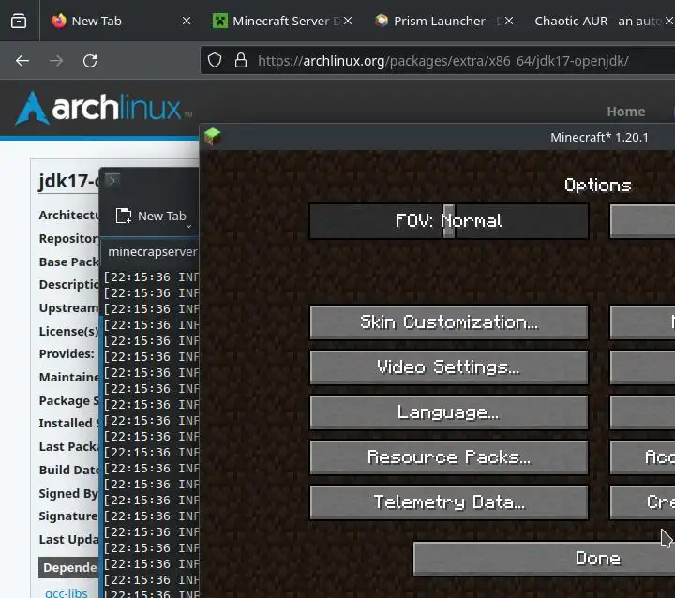Click the Description label

[68, 285]
